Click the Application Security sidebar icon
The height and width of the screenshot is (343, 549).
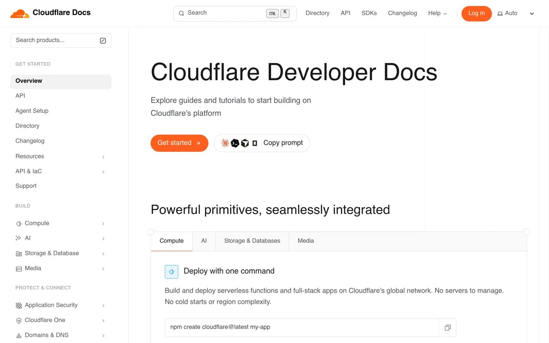[x=18, y=305]
